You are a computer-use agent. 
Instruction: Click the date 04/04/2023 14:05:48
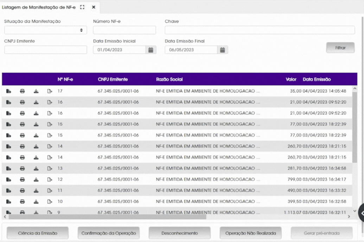(x=324, y=91)
